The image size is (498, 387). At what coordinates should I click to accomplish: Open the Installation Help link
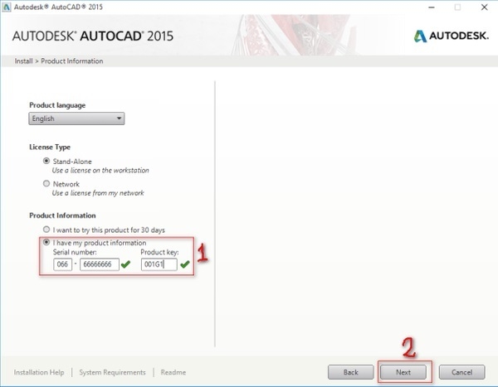pyautogui.click(x=39, y=372)
